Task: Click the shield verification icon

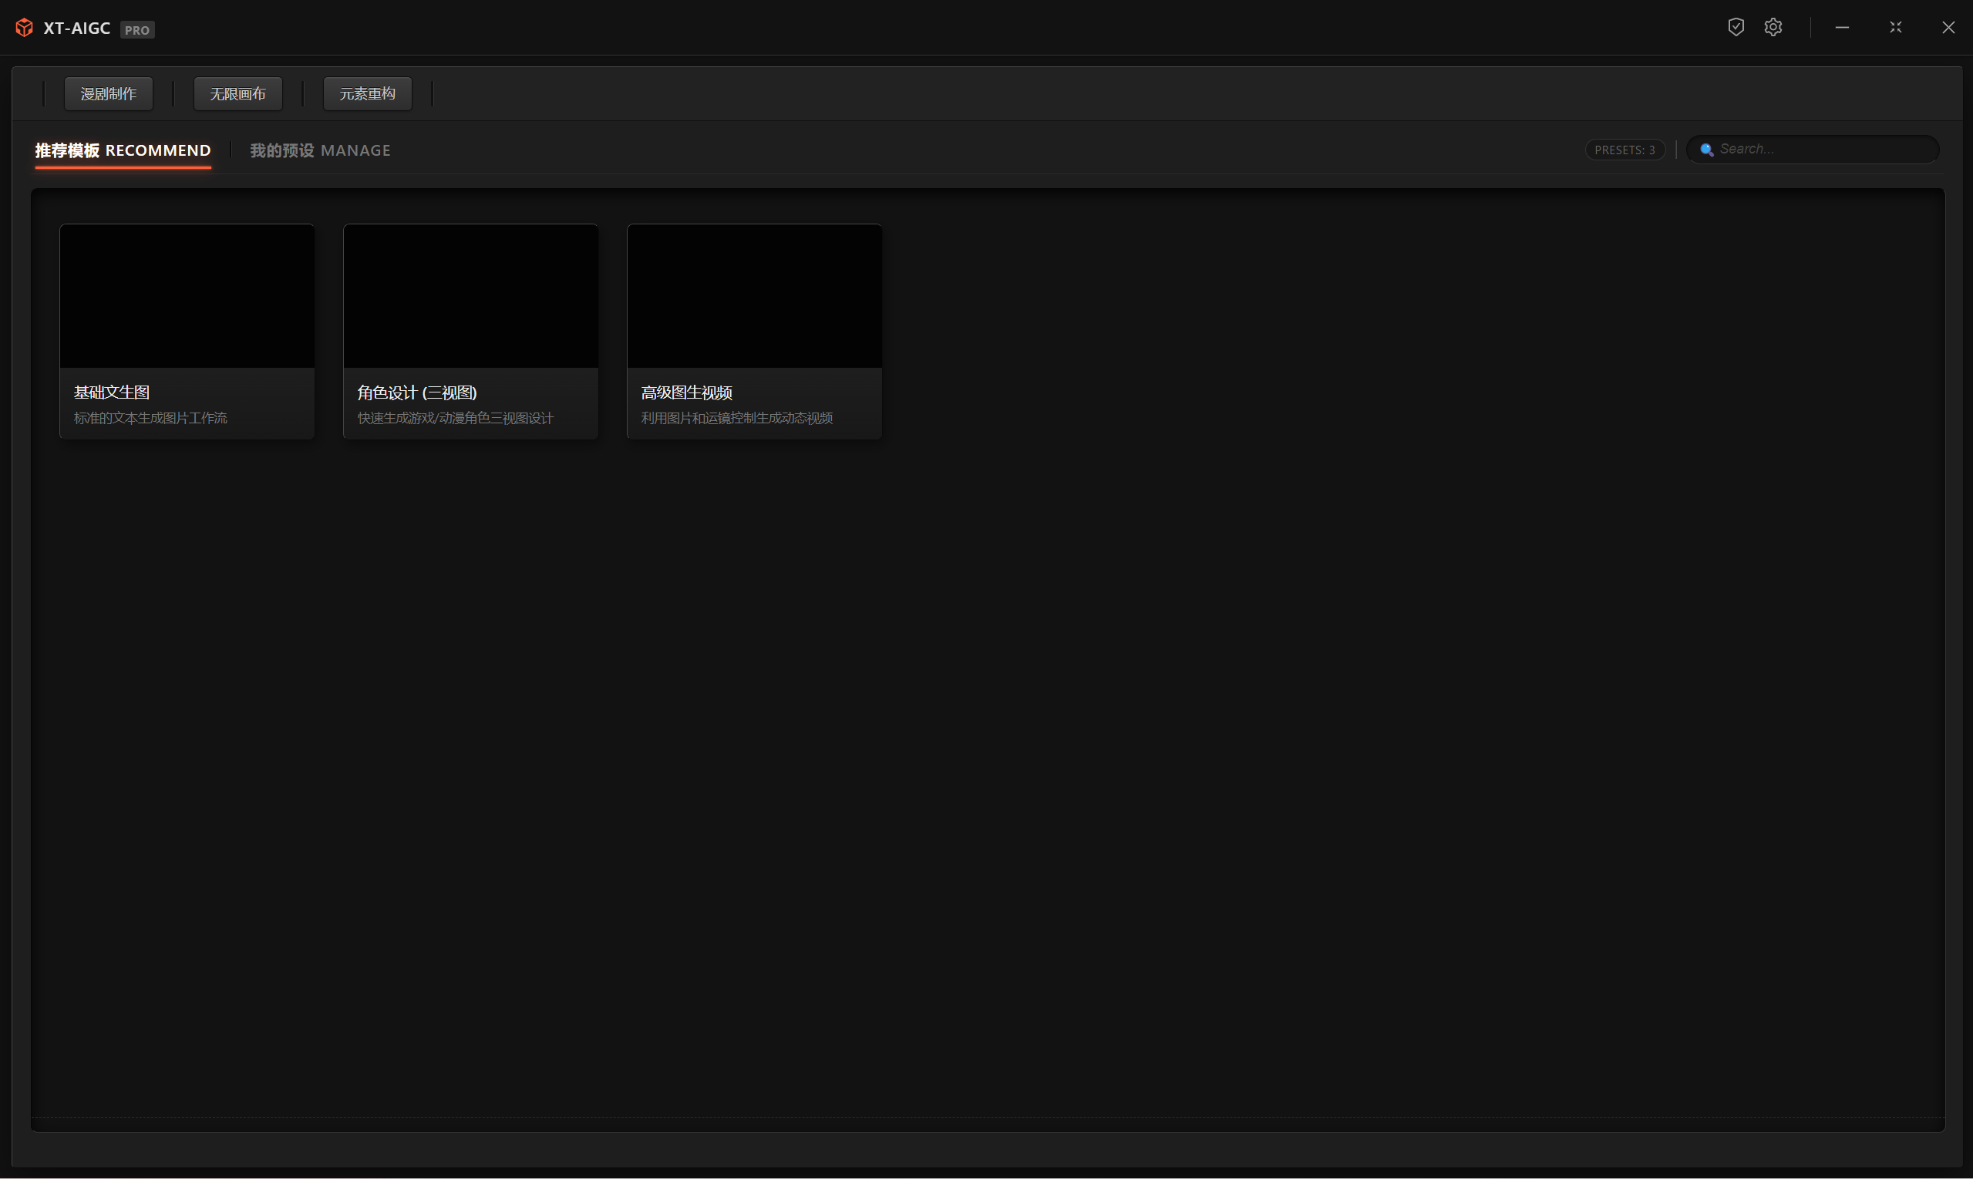Action: (x=1736, y=27)
